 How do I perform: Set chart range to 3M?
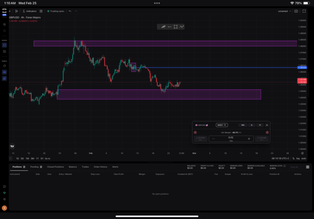click(32, 158)
